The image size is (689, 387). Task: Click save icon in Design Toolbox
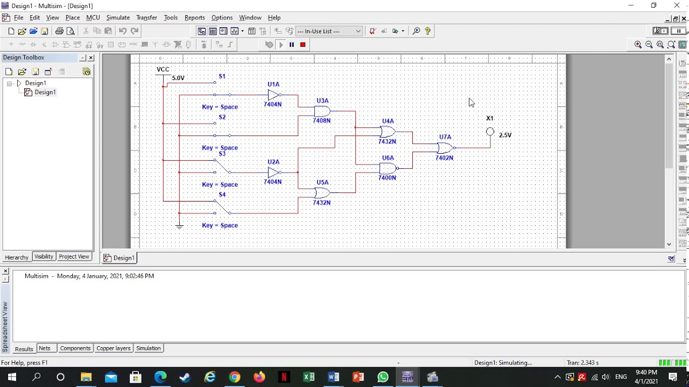point(35,71)
